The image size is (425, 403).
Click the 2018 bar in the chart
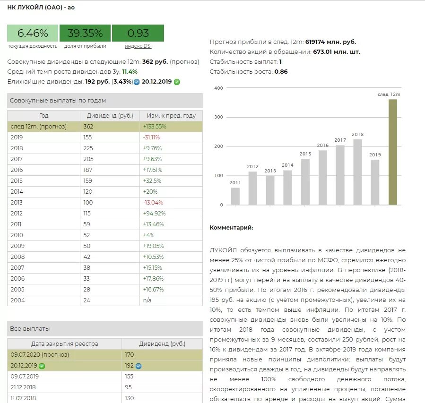[358, 172]
